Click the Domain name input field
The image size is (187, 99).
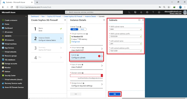(x=87, y=75)
